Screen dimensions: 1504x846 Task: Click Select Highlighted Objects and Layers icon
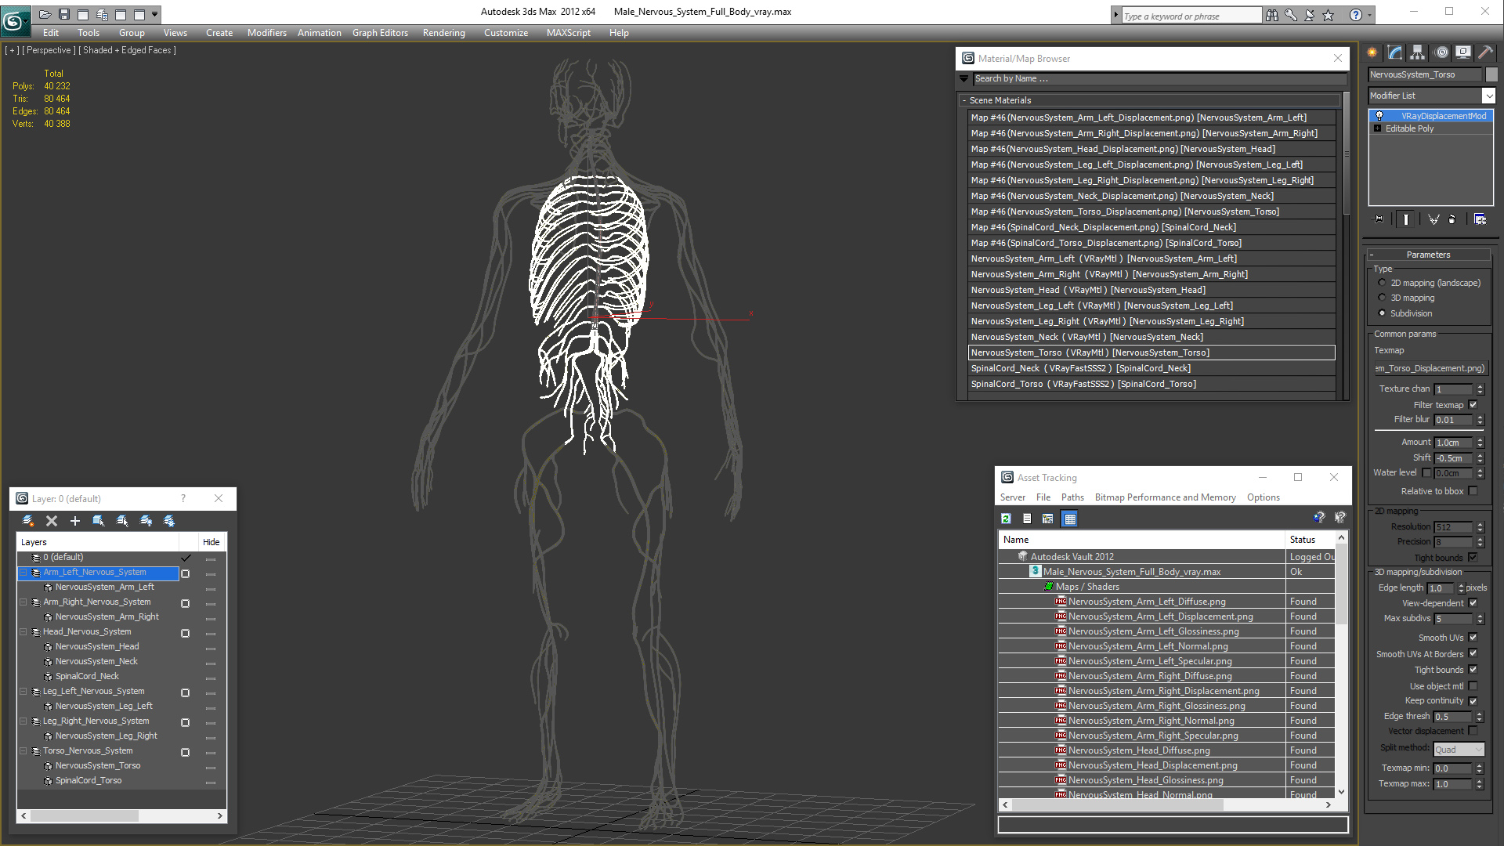pyautogui.click(x=99, y=521)
